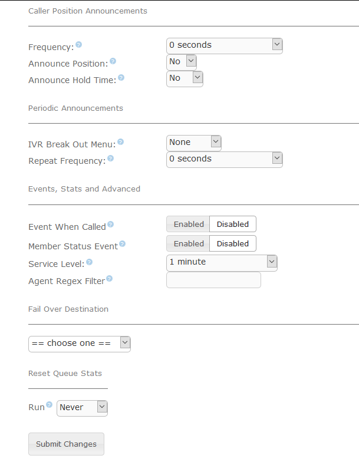Set Member Status Event to Disabled
359x462 pixels.
pyautogui.click(x=232, y=244)
